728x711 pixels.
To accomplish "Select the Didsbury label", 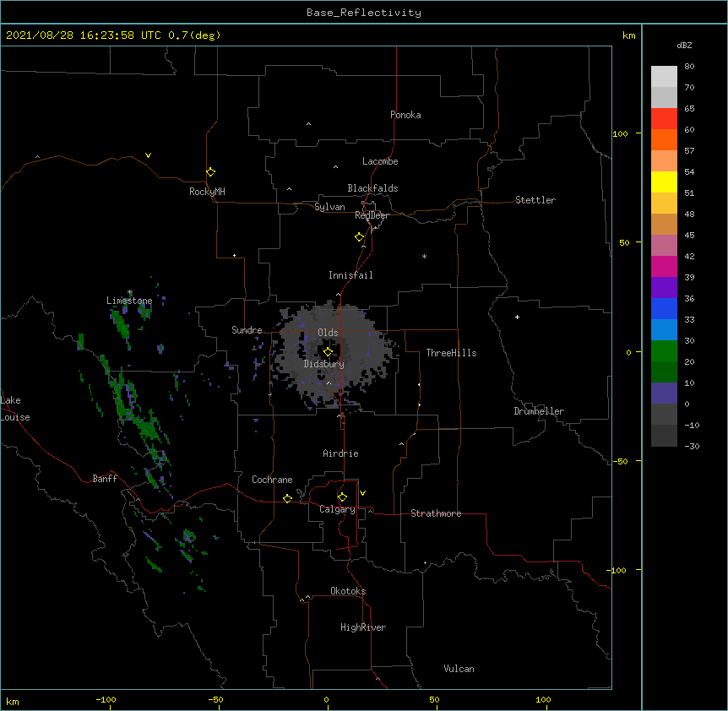I will [x=324, y=364].
